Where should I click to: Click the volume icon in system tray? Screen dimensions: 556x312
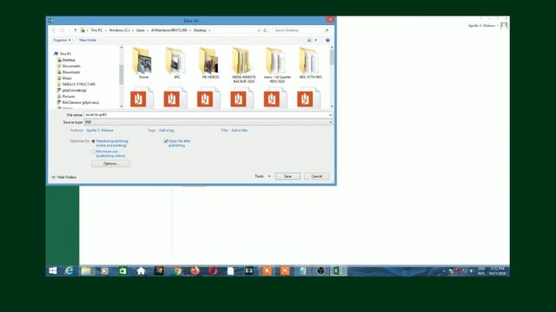[472, 271]
